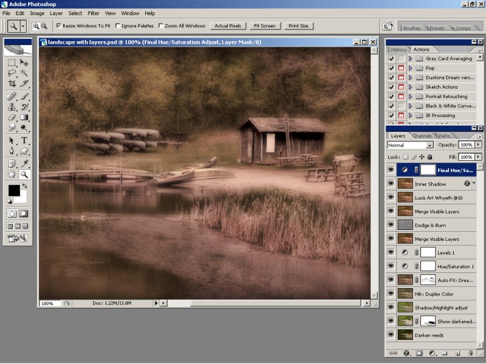Expand the Portrait Retouching action set

click(410, 96)
